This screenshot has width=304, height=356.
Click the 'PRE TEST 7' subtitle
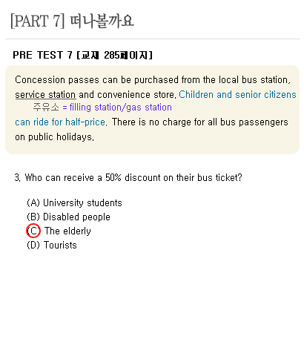point(42,55)
